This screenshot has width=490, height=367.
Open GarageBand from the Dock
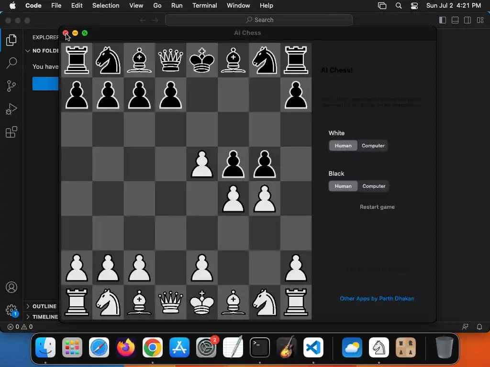(287, 347)
